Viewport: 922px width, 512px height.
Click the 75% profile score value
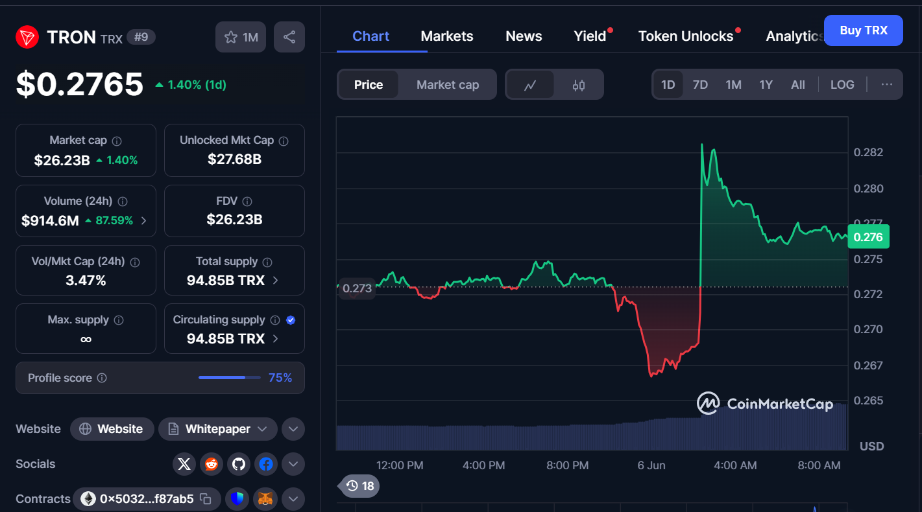pos(280,378)
